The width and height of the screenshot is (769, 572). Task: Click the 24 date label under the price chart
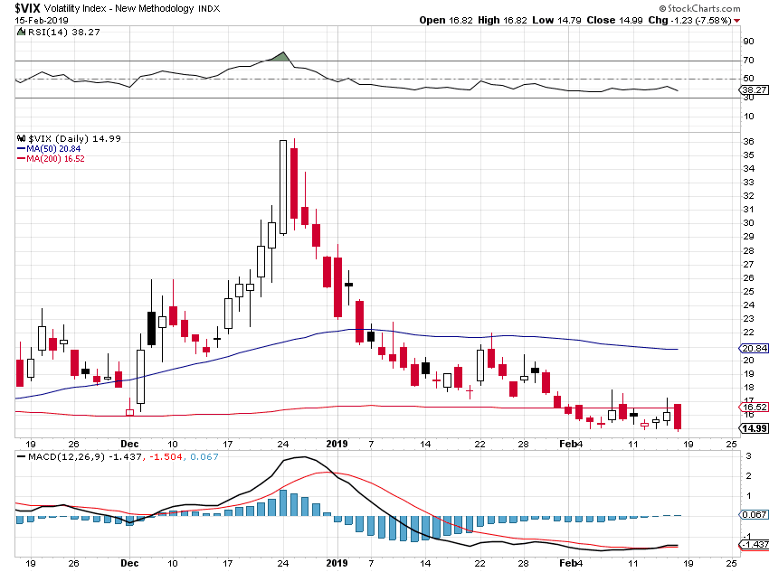coord(283,445)
